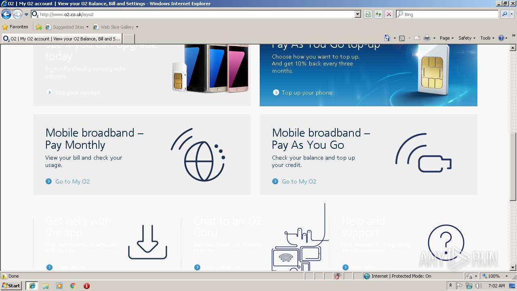Click the red Opera taskbar icon
The height and width of the screenshot is (291, 517).
click(x=86, y=286)
